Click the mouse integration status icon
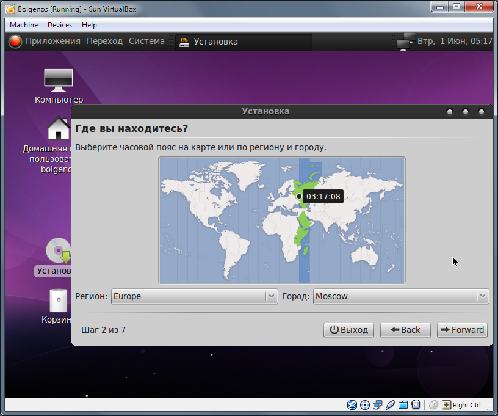Image resolution: width=498 pixels, height=416 pixels. (x=433, y=405)
